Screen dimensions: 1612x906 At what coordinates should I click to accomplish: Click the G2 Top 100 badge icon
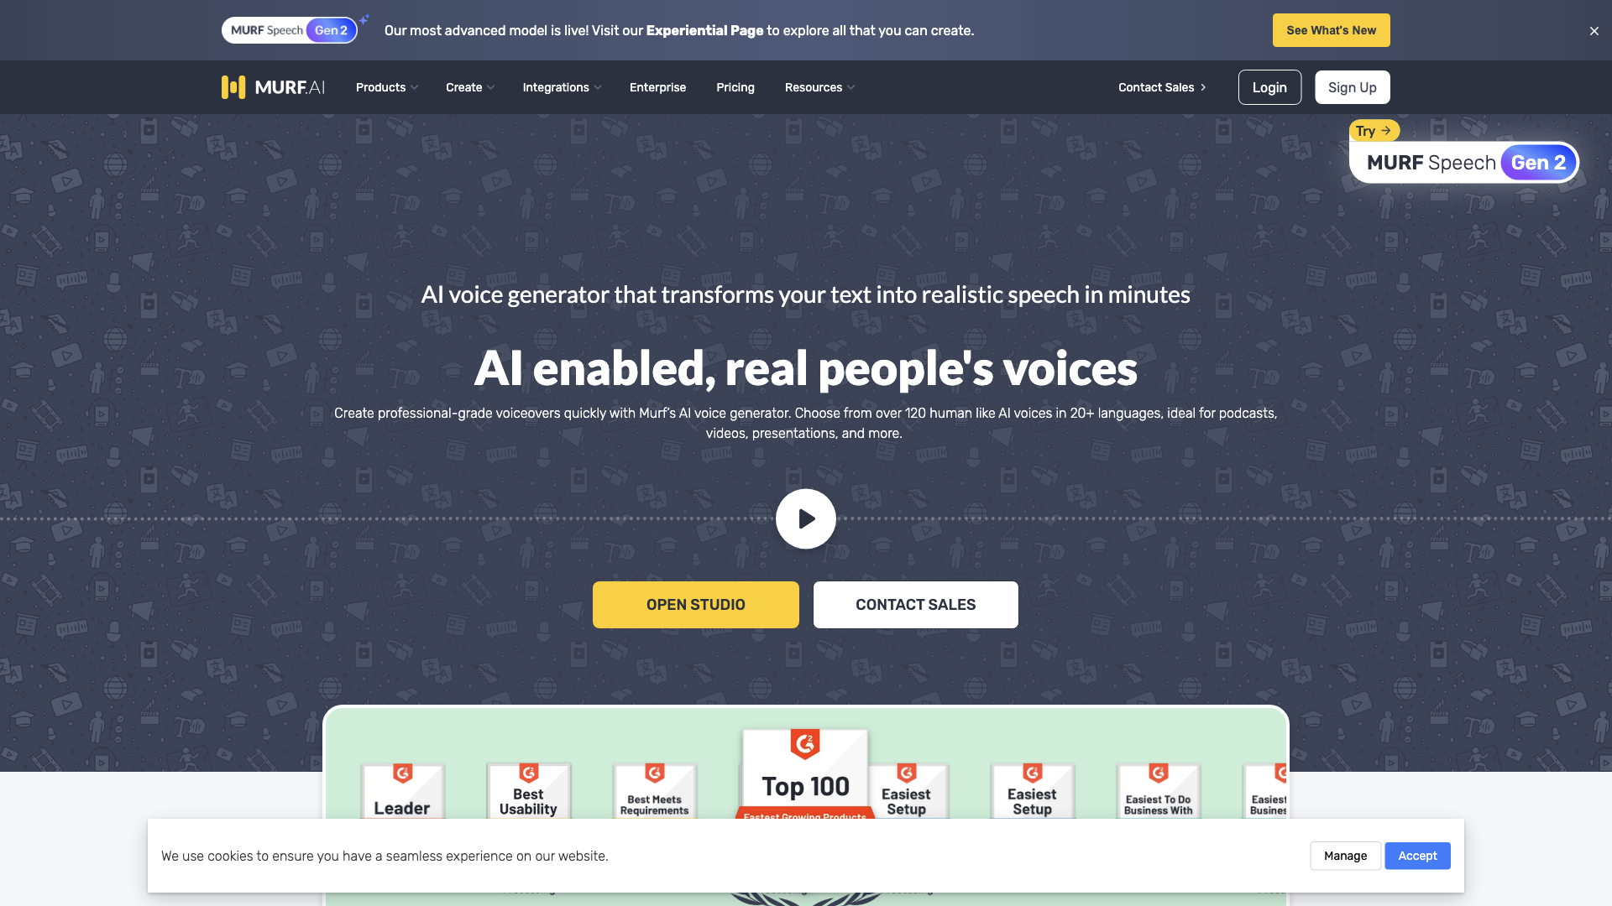click(805, 785)
